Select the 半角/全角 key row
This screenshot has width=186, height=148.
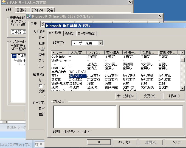click(x=59, y=72)
